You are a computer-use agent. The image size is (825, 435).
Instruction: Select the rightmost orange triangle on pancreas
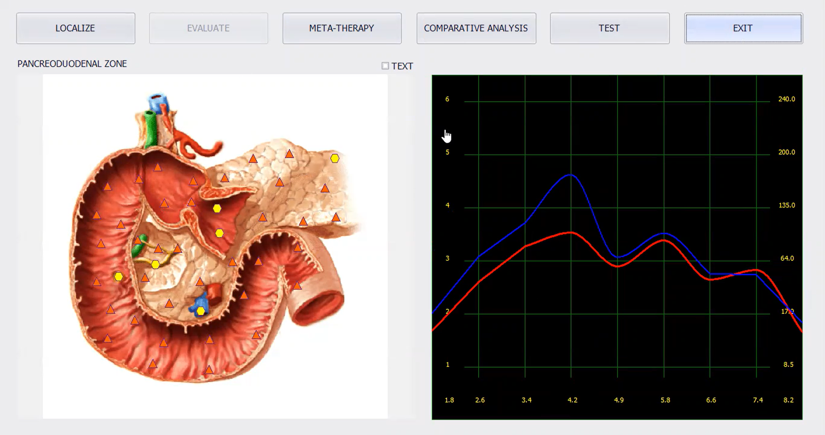point(336,218)
